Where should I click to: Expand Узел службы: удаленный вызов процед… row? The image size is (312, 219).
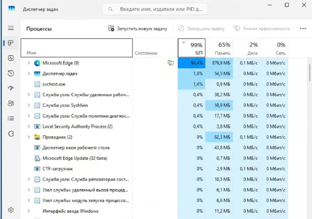tap(29, 190)
